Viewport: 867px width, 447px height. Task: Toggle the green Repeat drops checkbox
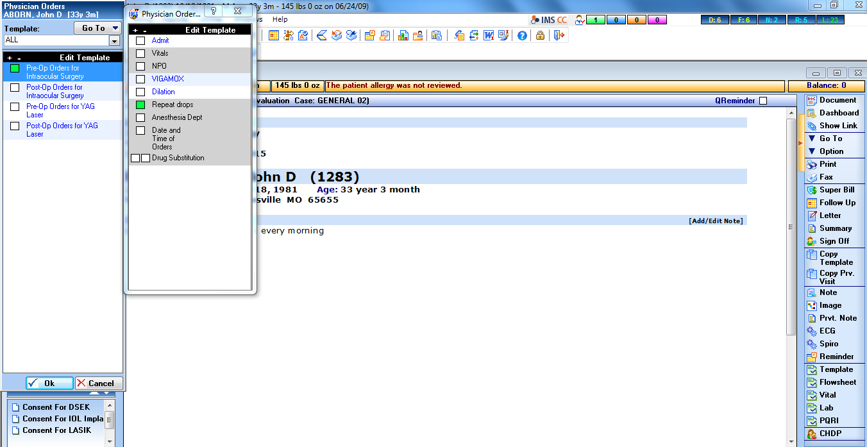click(x=140, y=105)
